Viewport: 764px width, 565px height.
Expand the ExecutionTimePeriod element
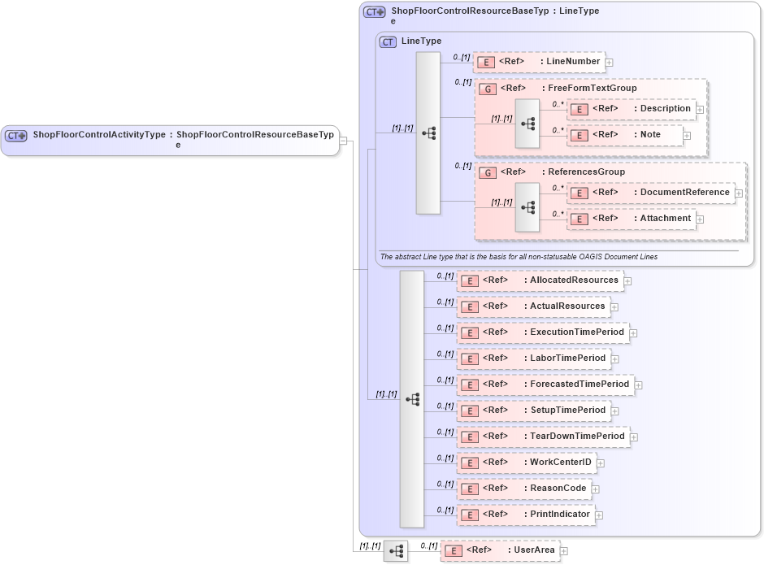click(633, 332)
